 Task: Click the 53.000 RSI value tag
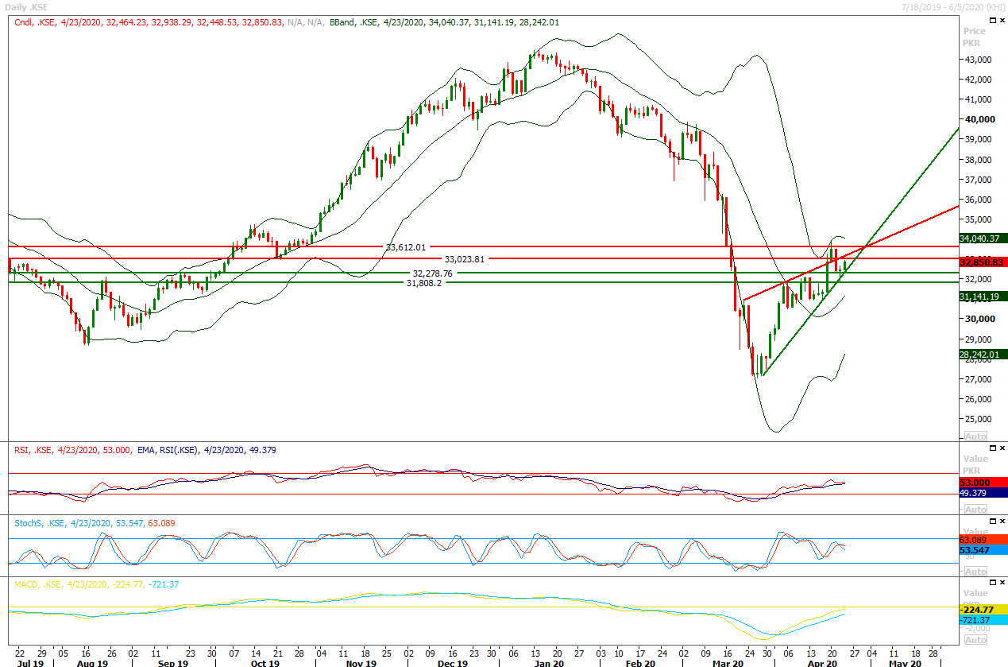click(983, 483)
